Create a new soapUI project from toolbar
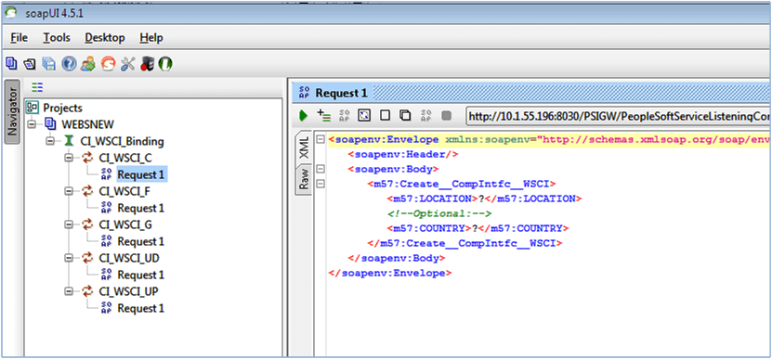This screenshot has width=772, height=359. (11, 63)
